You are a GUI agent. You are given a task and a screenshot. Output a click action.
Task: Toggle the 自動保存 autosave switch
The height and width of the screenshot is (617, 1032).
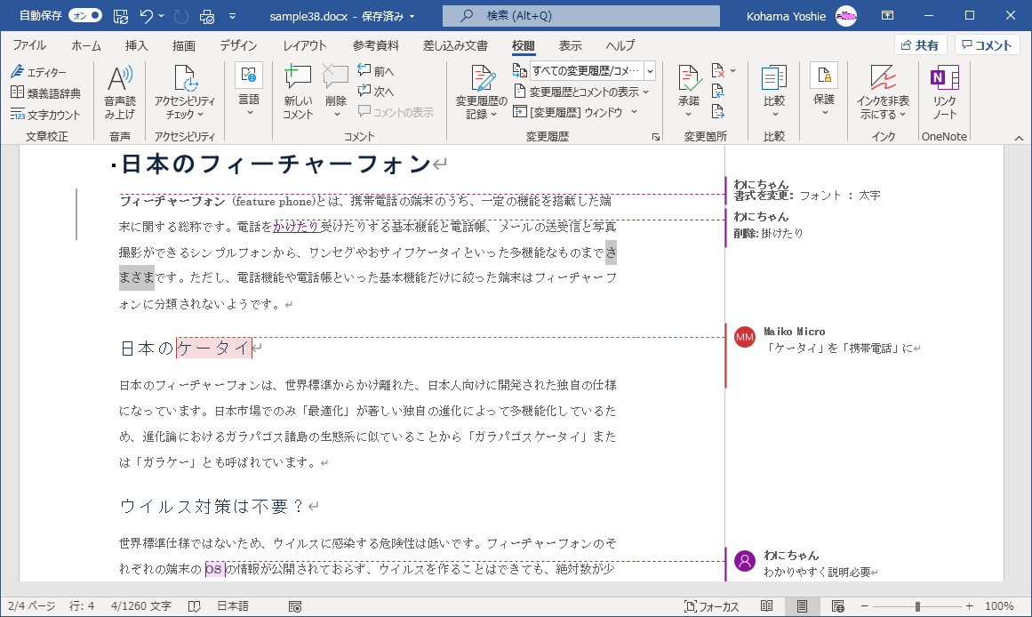pos(85,16)
